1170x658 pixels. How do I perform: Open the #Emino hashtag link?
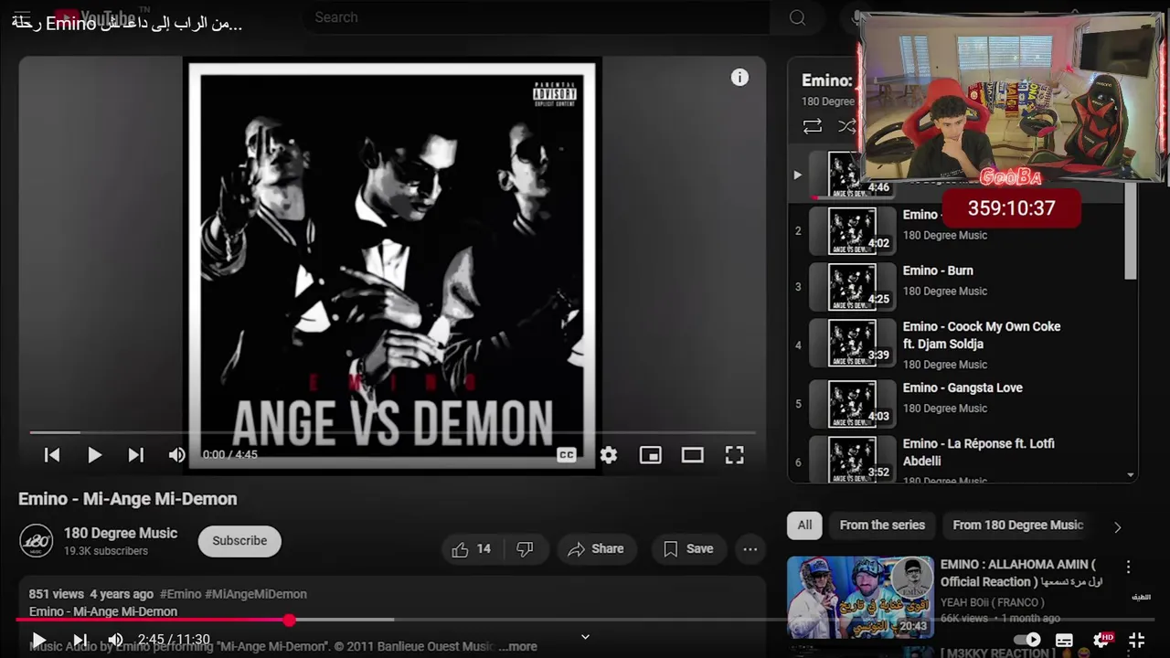[180, 594]
